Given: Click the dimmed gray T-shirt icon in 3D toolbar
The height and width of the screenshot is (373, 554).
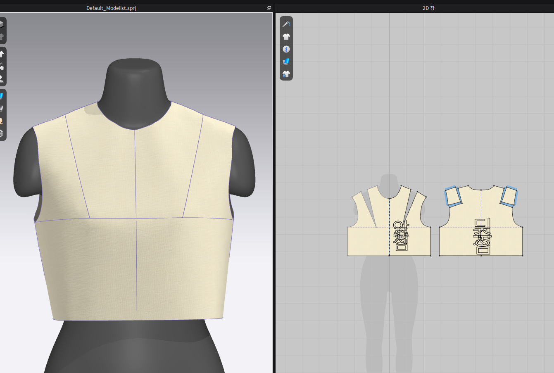Looking at the screenshot, I should [2, 37].
